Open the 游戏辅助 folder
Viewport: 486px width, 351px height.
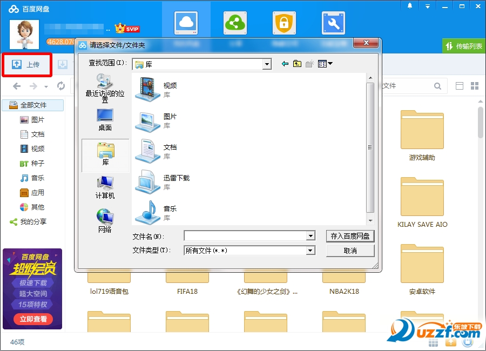pos(422,136)
